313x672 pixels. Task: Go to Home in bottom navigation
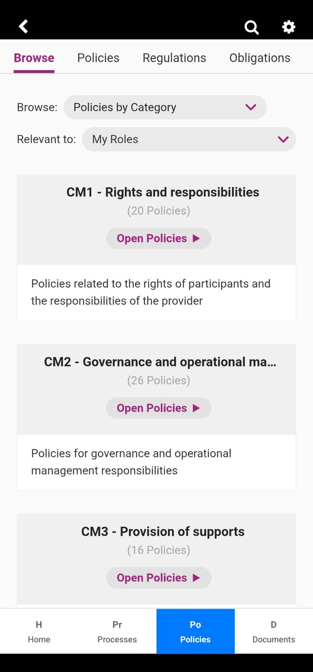(x=39, y=631)
